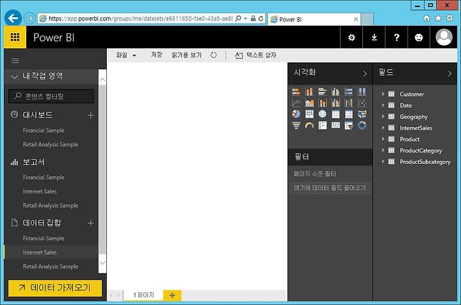Open the help question mark menu

point(396,37)
